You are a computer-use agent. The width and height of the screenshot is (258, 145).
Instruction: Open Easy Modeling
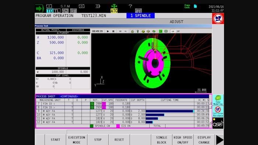point(218,100)
